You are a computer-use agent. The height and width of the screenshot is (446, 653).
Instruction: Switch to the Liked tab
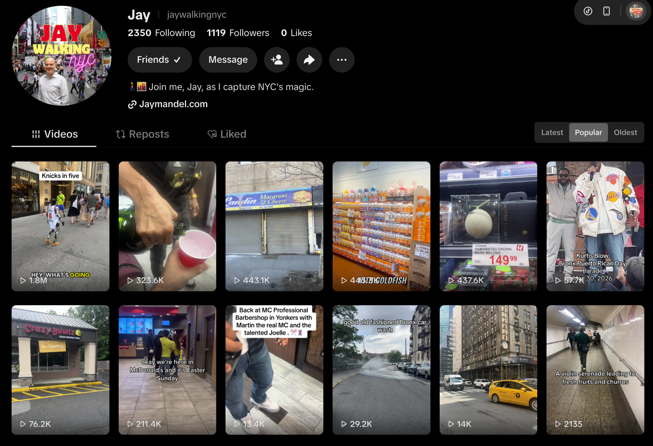227,134
